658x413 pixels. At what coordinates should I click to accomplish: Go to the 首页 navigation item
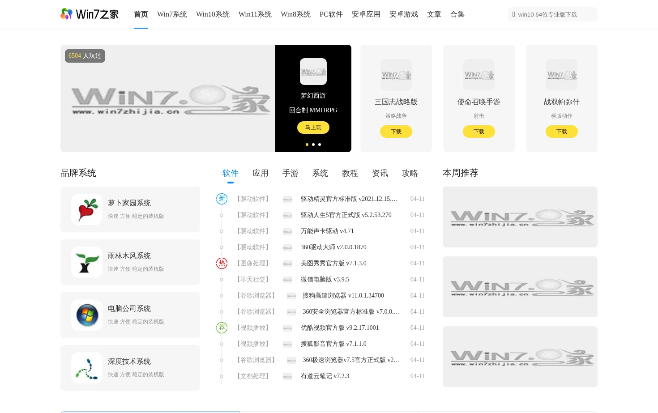pos(141,14)
